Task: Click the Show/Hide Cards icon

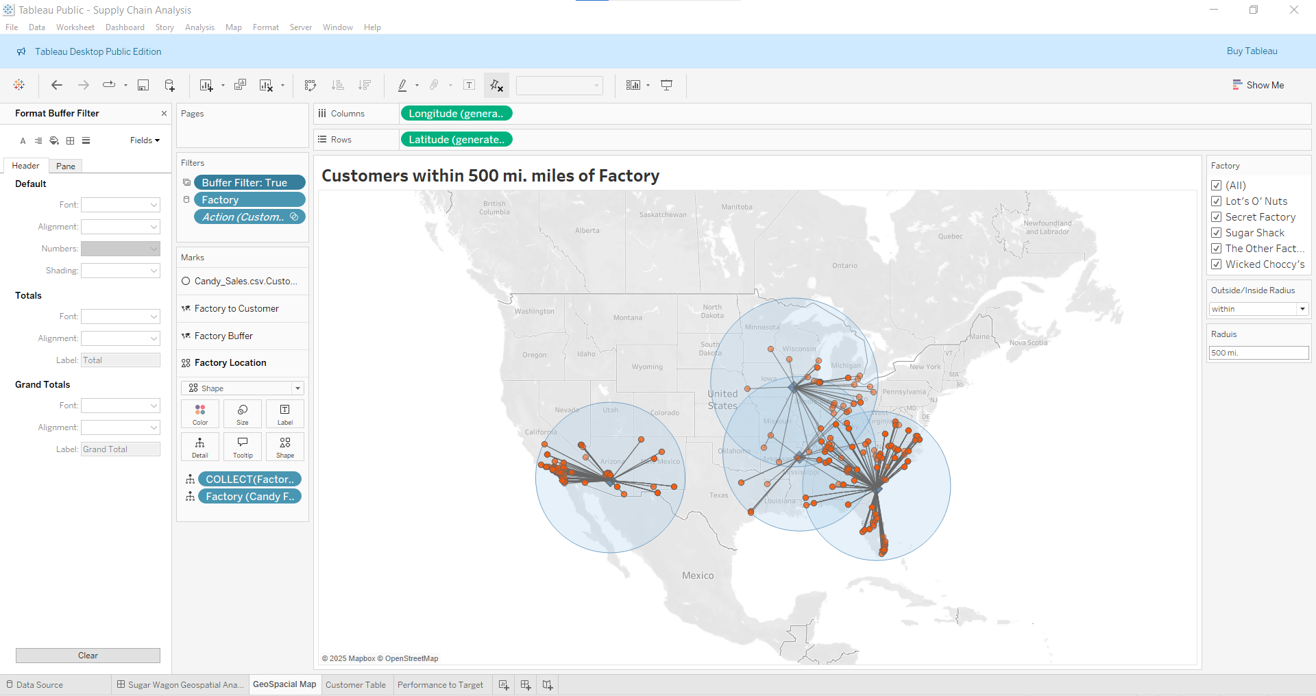Action: pos(633,85)
